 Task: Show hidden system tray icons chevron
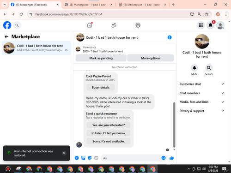pyautogui.click(x=188, y=169)
